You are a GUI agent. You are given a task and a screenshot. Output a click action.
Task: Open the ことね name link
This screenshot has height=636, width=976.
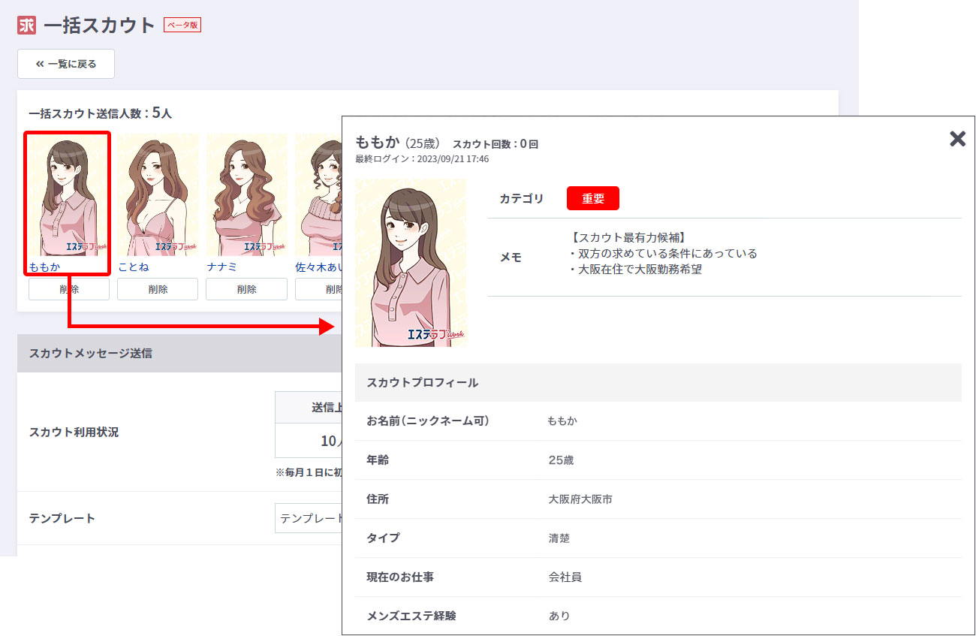click(134, 267)
